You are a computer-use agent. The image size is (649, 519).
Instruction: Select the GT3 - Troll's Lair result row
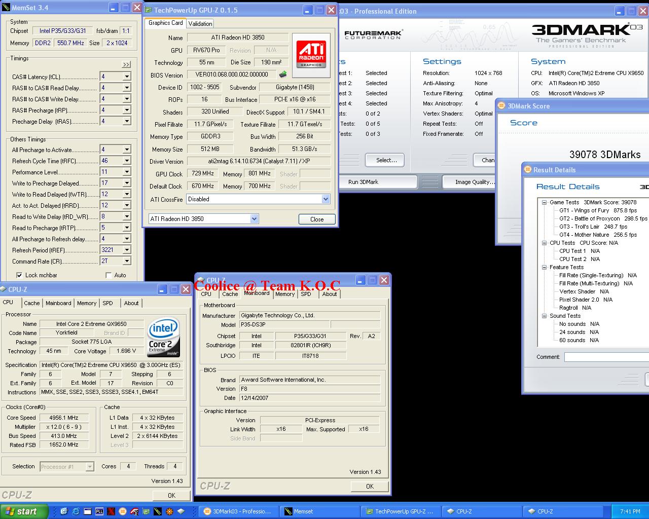click(x=593, y=227)
